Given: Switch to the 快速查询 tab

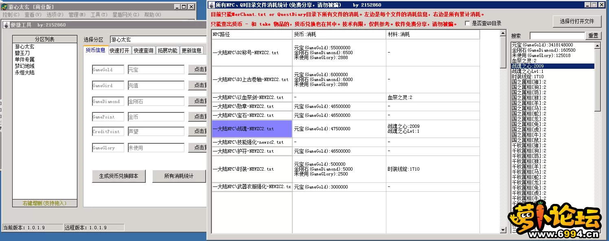Looking at the screenshot, I should pyautogui.click(x=144, y=51).
